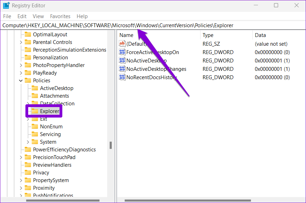This screenshot has height=203, width=306.
Task: Collapse the Policies key
Action: click(21, 80)
